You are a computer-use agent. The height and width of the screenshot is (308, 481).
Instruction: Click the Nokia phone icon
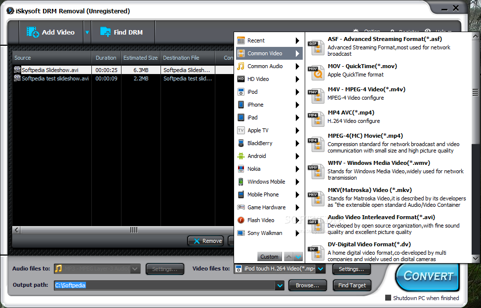coord(241,169)
